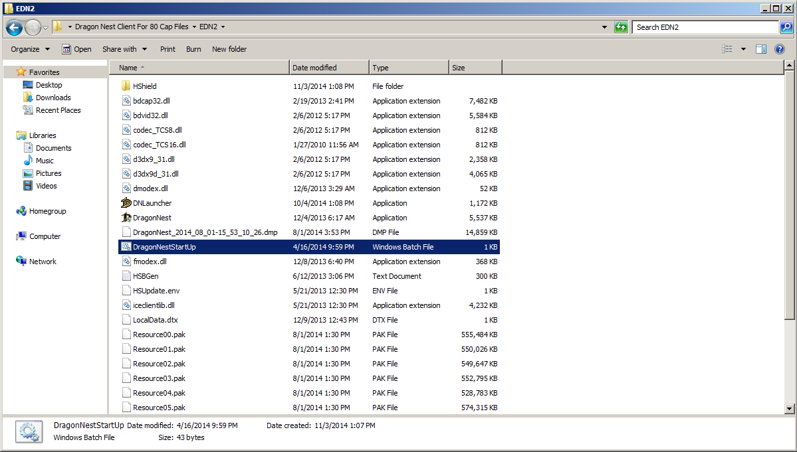797x452 pixels.
Task: Select Resource05.pak file
Action: [159, 408]
